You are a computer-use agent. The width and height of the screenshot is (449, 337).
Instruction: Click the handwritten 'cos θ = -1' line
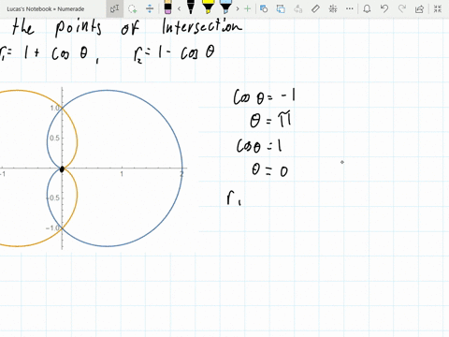pyautogui.click(x=264, y=97)
